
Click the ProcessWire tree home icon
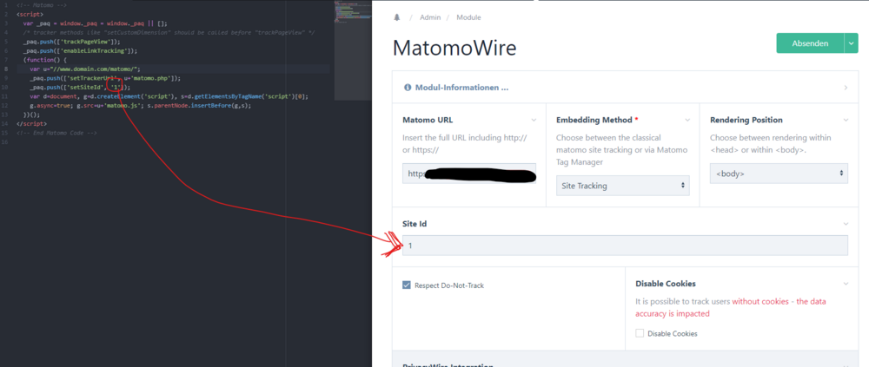click(397, 17)
